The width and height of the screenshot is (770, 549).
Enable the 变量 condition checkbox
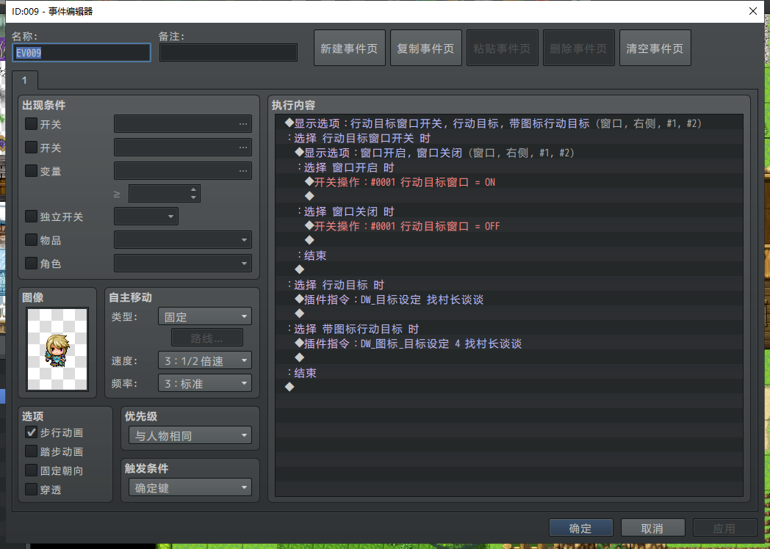point(31,170)
